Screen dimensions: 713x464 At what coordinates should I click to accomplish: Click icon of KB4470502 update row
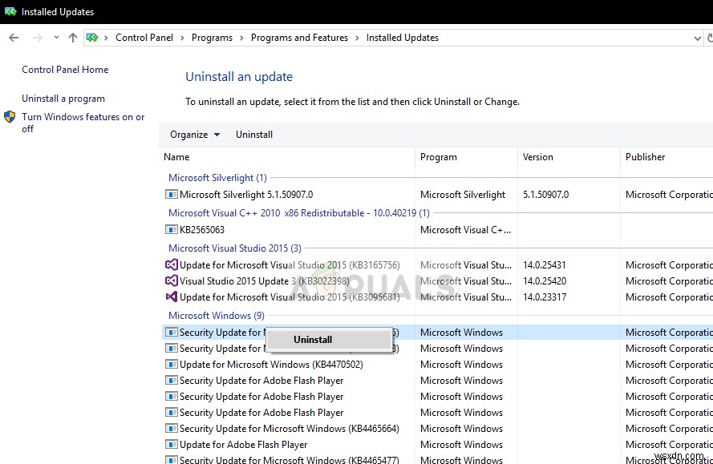click(171, 365)
